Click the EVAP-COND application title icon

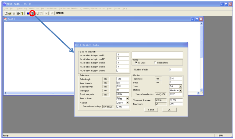(4, 4)
